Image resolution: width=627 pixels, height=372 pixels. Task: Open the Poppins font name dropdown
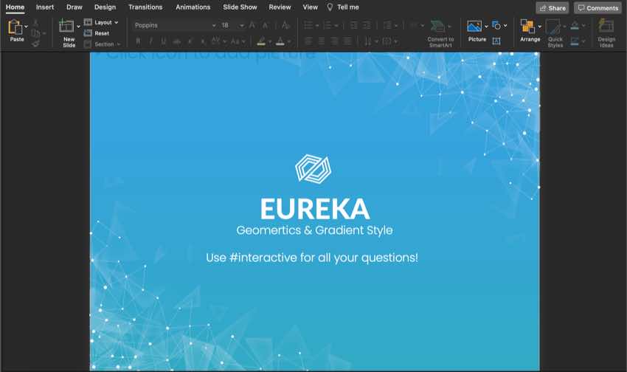point(214,26)
